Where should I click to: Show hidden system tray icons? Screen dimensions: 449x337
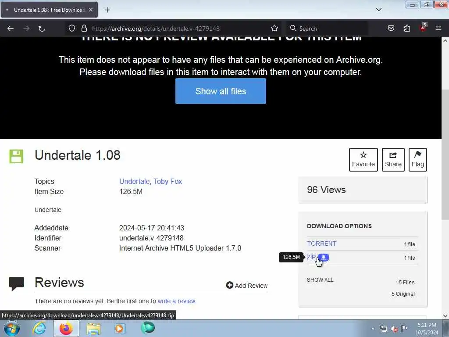(x=373, y=329)
